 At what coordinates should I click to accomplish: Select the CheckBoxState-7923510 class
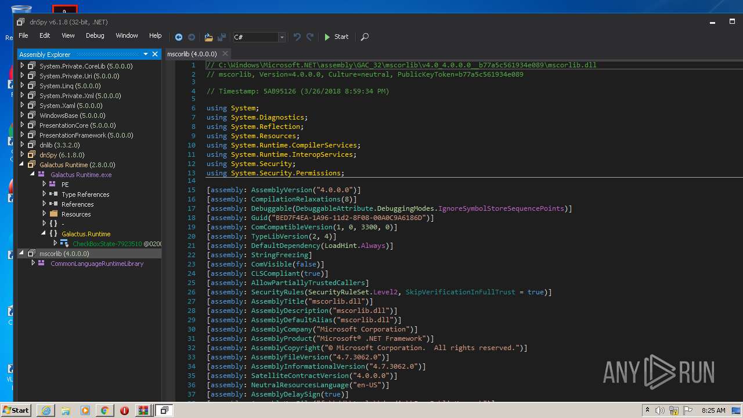[x=107, y=244]
